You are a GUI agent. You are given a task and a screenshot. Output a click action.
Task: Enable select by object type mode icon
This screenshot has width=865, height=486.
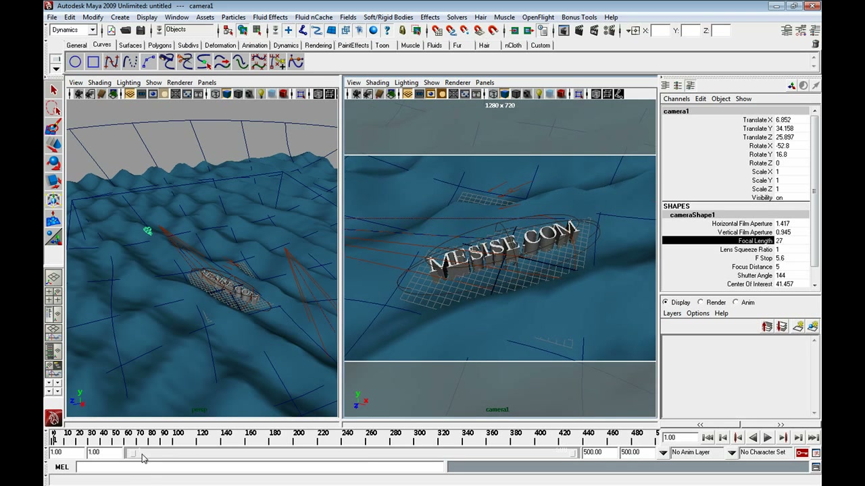(x=243, y=30)
